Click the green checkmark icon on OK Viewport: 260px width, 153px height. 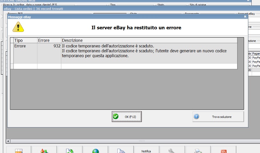pyautogui.click(x=116, y=116)
